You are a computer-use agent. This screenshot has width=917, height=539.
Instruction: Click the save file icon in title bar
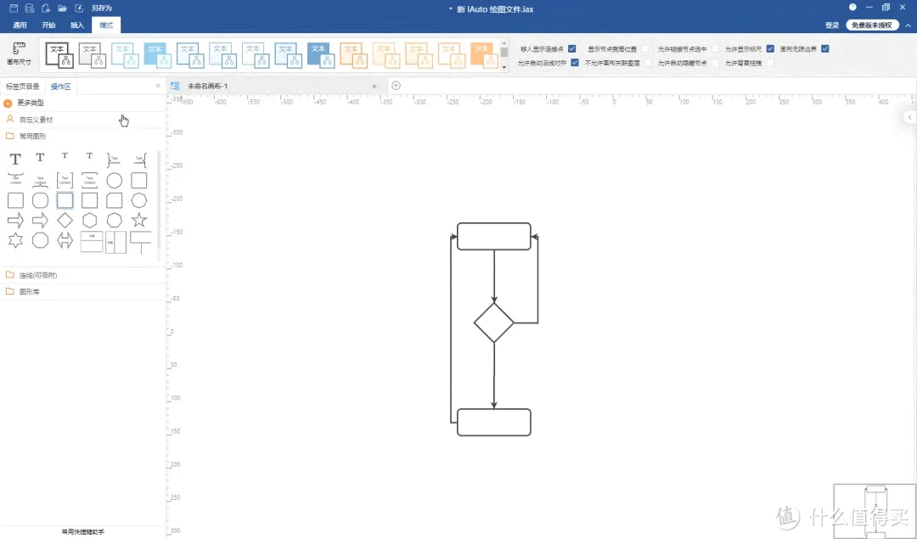pyautogui.click(x=14, y=8)
